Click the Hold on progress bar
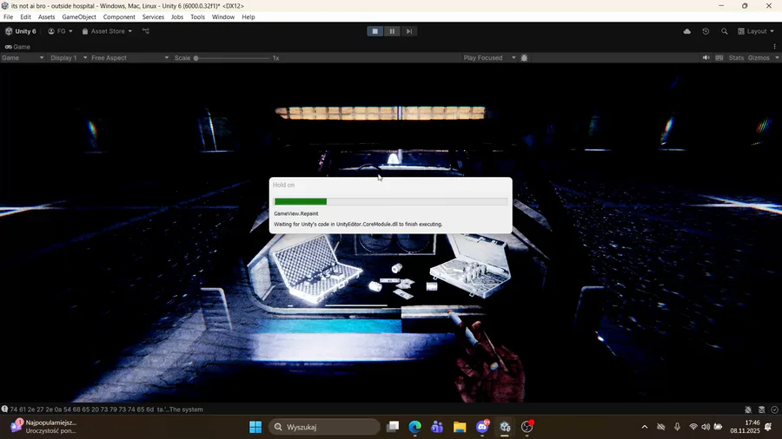 point(390,201)
